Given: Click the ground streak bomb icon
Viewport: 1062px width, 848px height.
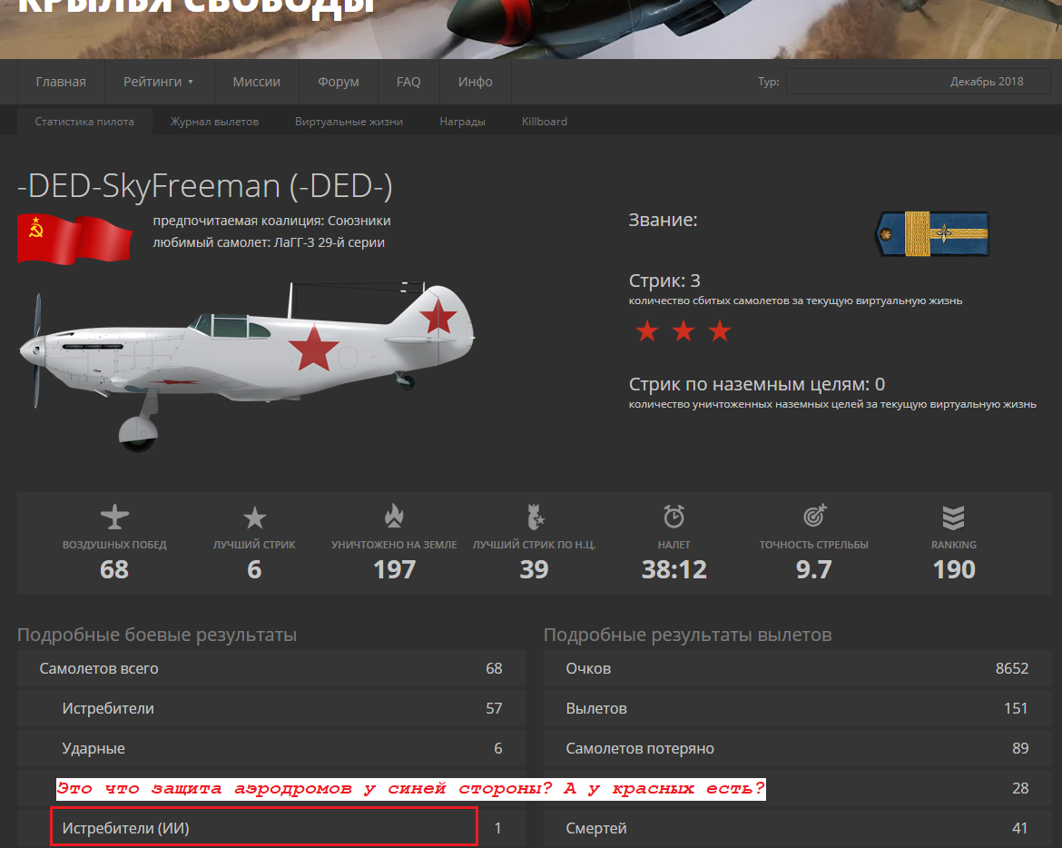Looking at the screenshot, I should point(535,516).
